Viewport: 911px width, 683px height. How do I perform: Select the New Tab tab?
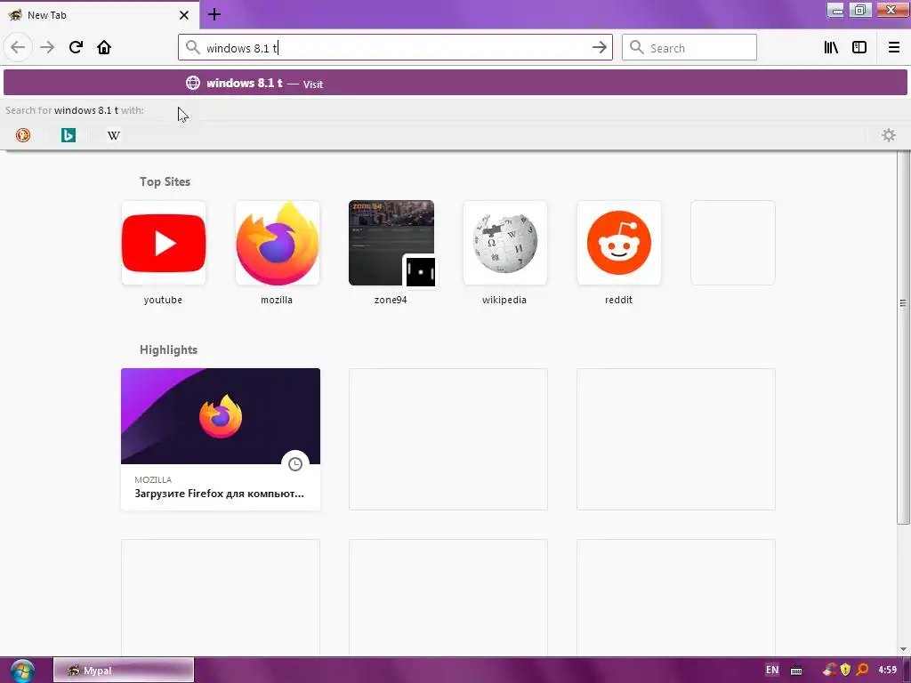[x=99, y=15]
